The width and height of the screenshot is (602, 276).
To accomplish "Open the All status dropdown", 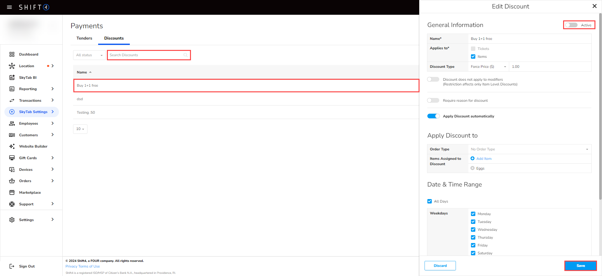I will (89, 55).
